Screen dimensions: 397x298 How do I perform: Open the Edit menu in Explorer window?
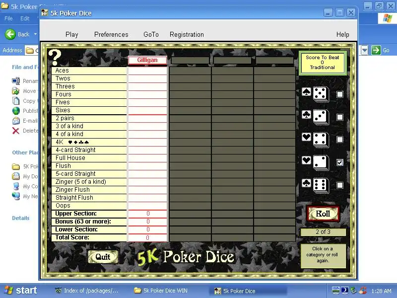pyautogui.click(x=25, y=18)
